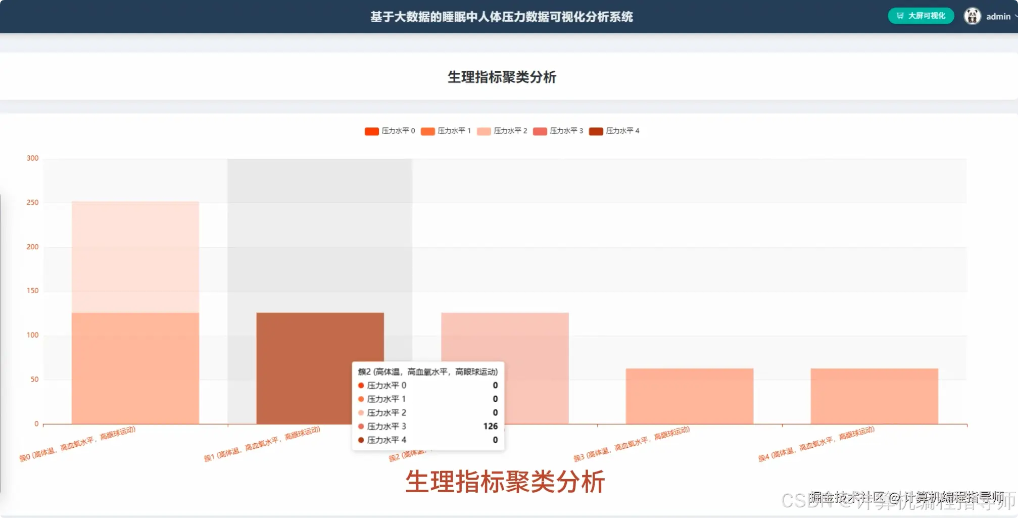Image resolution: width=1018 pixels, height=518 pixels.
Task: Click the 簇1 x-axis label
Action: [x=262, y=444]
